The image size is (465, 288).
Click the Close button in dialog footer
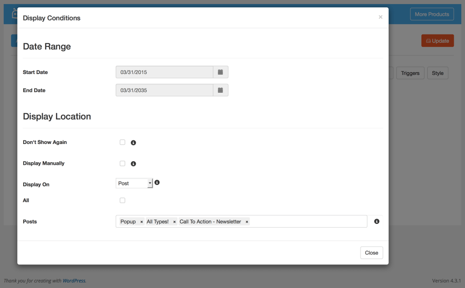point(371,253)
